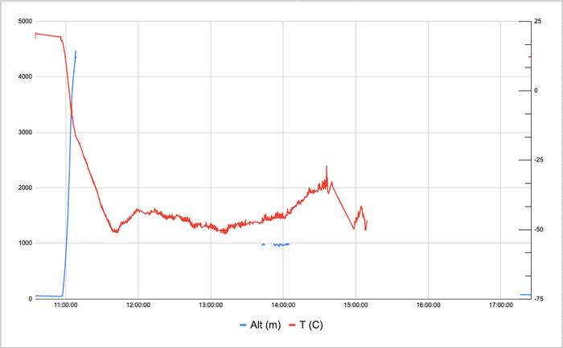Click the 2000 altitude axis label
The width and height of the screenshot is (563, 348).
pos(25,187)
